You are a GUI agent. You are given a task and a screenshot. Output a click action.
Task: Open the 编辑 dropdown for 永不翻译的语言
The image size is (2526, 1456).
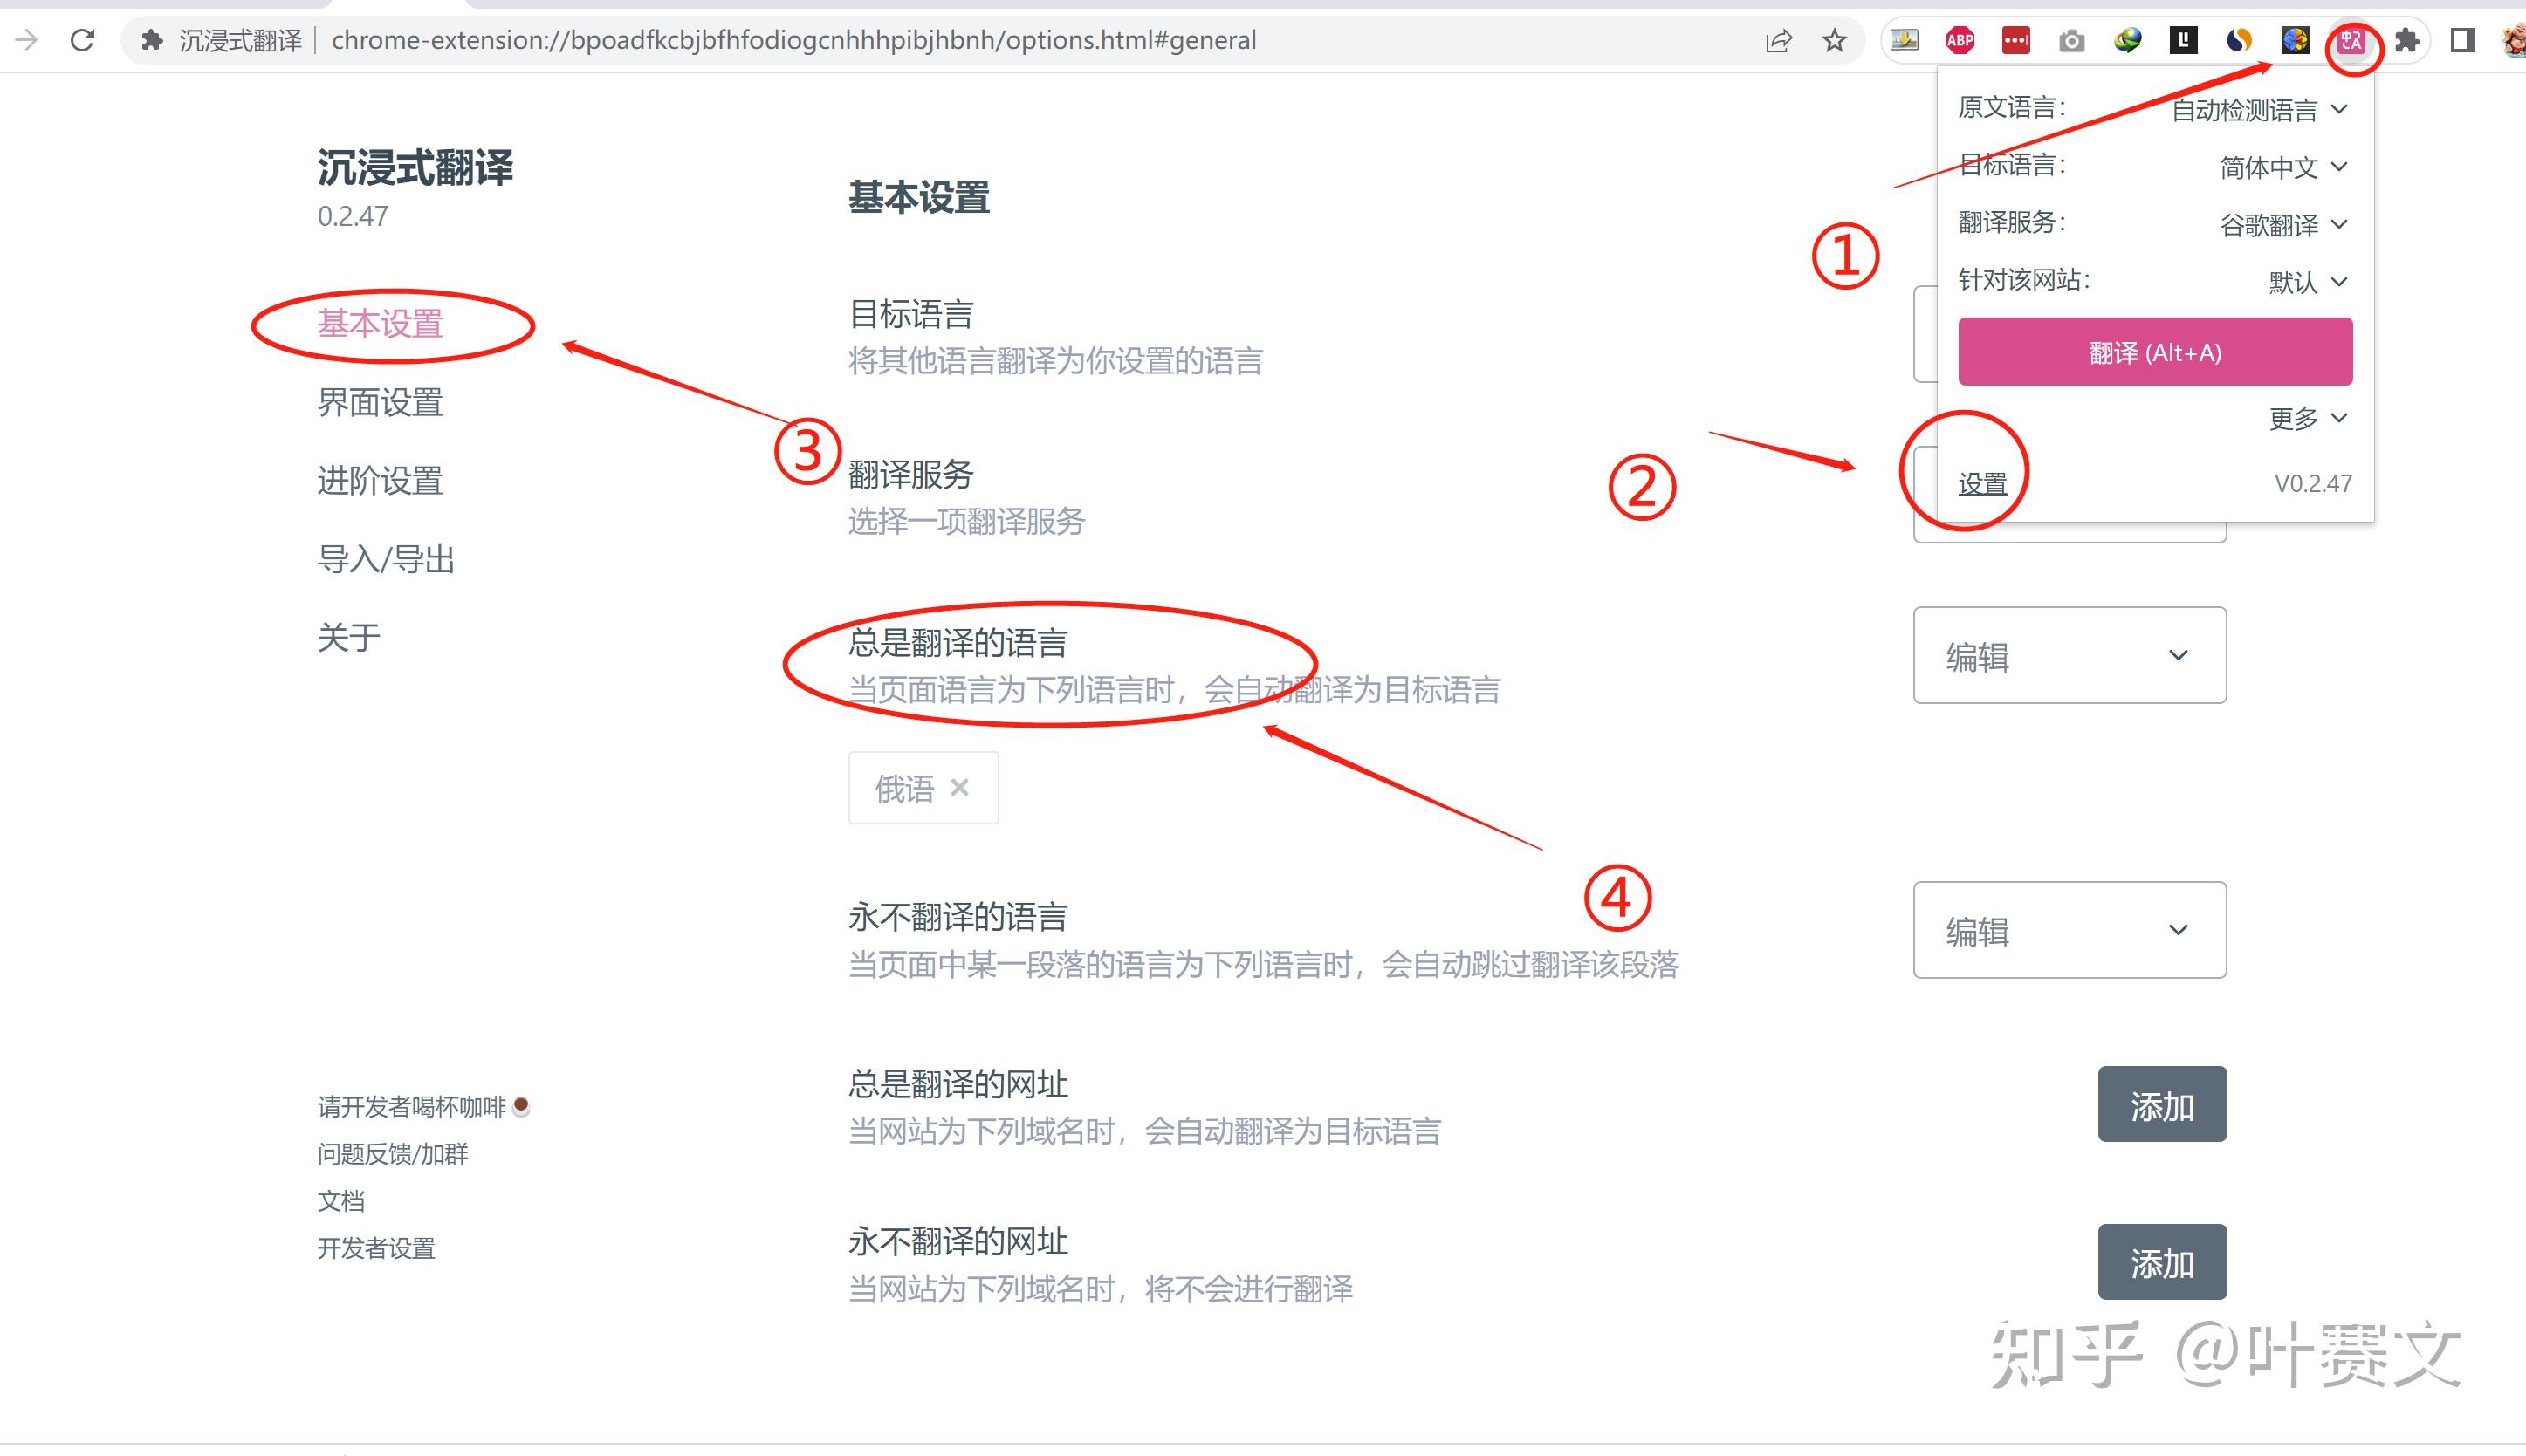(2069, 930)
